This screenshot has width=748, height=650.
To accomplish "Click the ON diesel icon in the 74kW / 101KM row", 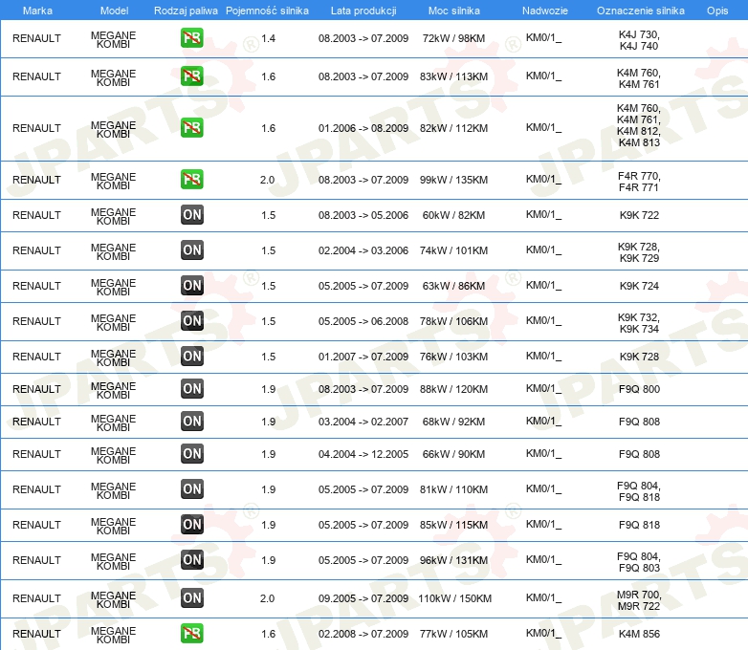I will coord(191,249).
